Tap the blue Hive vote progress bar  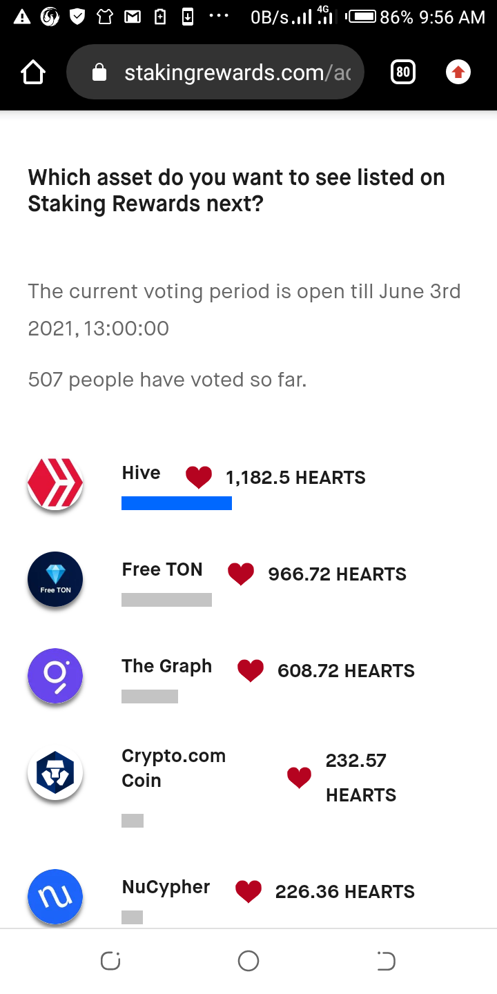[177, 503]
